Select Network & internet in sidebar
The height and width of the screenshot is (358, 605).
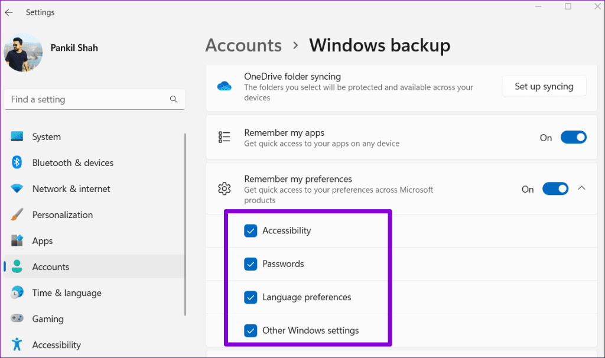[95, 188]
